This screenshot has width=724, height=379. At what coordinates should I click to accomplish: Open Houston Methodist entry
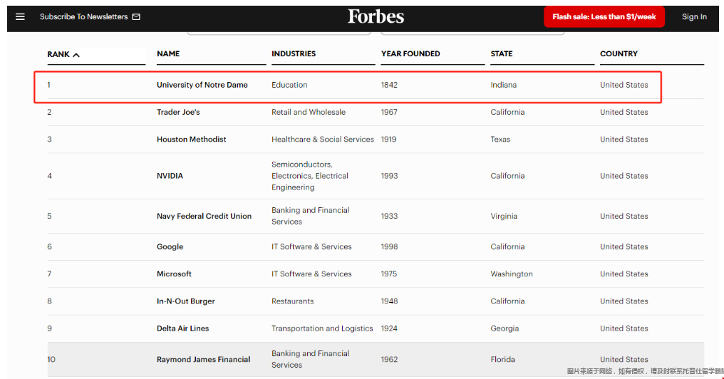point(191,140)
